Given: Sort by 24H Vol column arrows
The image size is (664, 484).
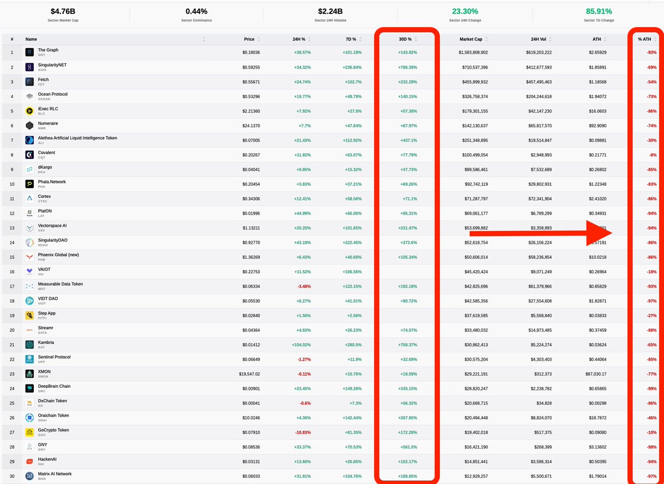Looking at the screenshot, I should coord(549,39).
